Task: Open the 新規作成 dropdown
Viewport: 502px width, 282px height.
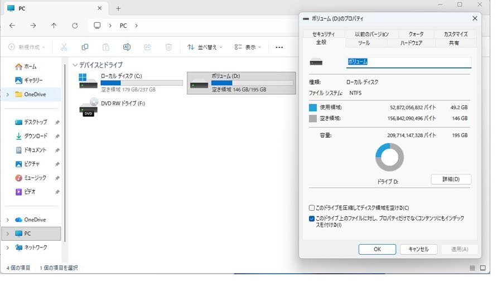Action: coord(26,47)
